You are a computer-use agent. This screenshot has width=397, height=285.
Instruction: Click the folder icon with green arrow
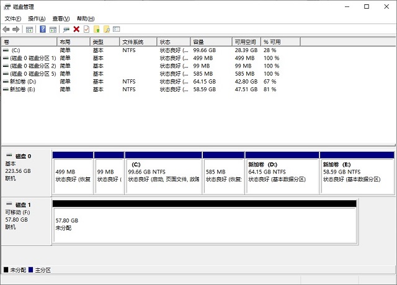(97, 29)
